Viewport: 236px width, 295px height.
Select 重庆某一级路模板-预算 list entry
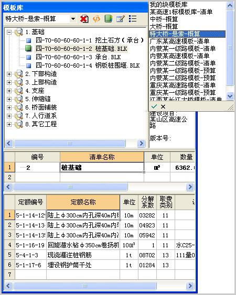pos(183,92)
